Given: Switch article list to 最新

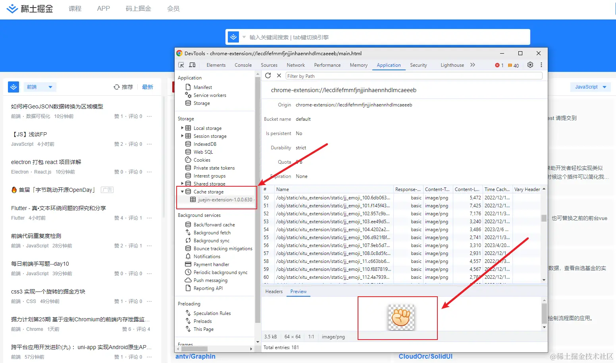Looking at the screenshot, I should pos(148,87).
